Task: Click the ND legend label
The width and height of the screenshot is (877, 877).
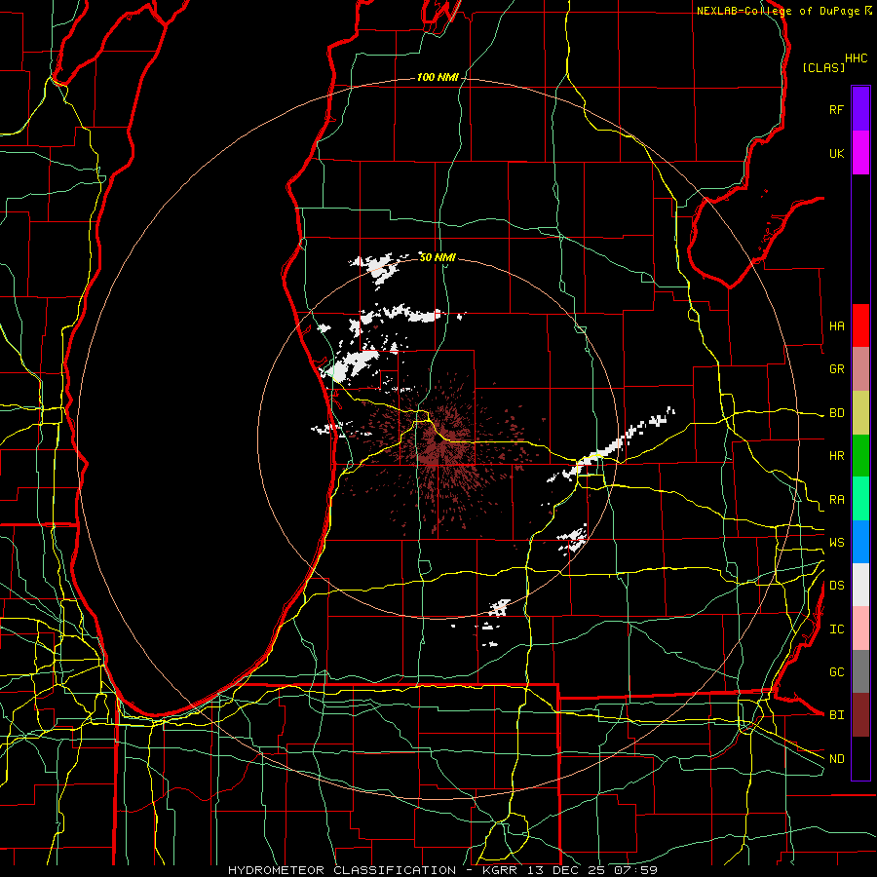Action: click(x=836, y=759)
